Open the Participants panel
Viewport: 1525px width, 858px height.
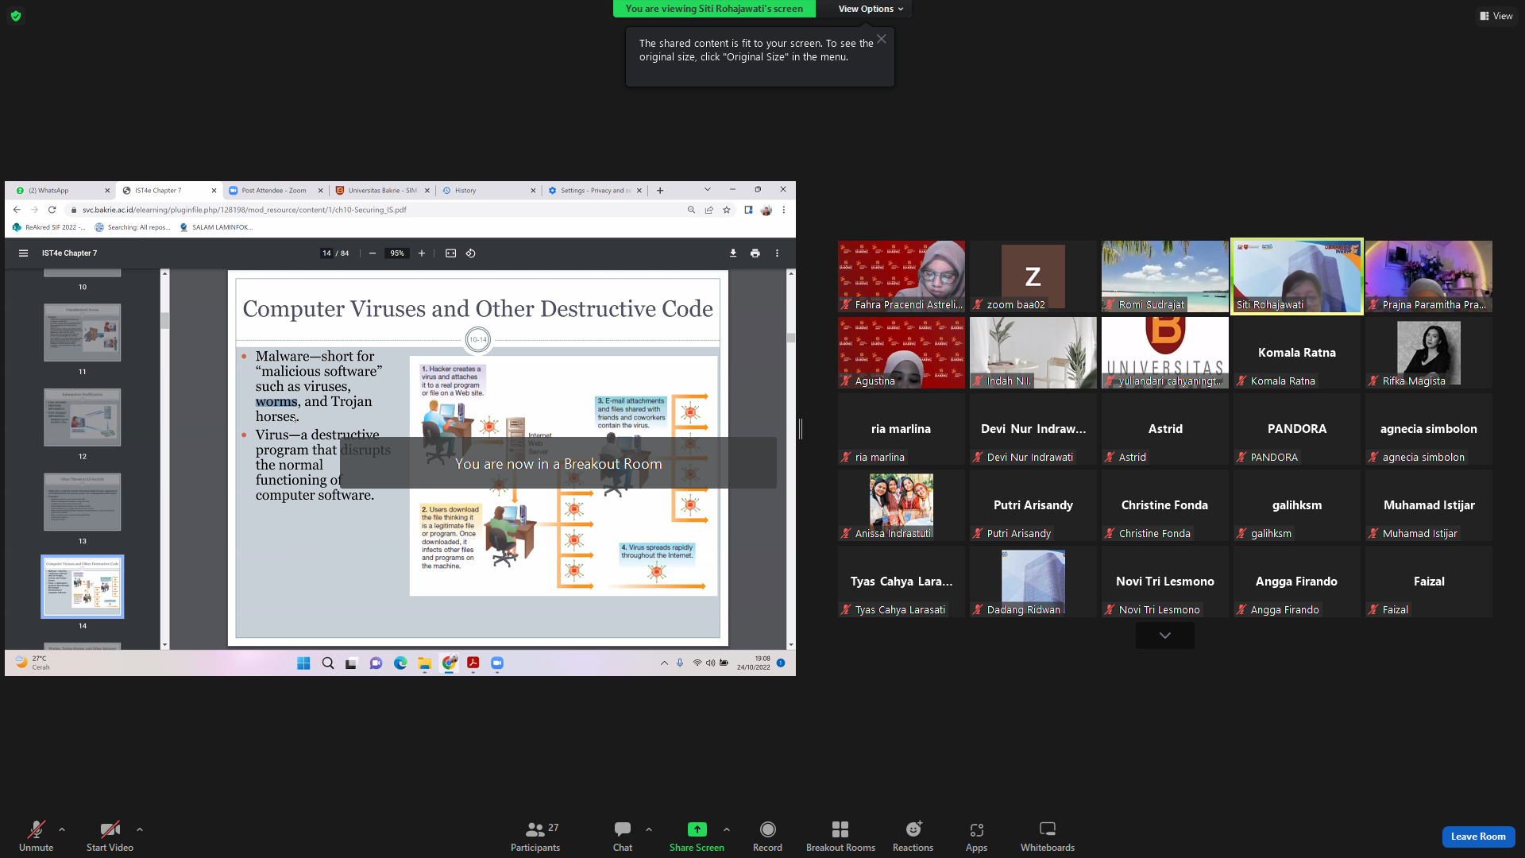(x=535, y=836)
